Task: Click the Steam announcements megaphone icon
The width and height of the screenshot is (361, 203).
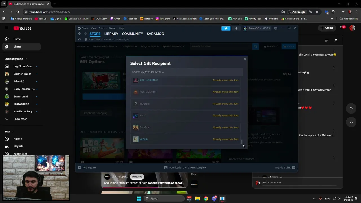Action: pos(226,28)
